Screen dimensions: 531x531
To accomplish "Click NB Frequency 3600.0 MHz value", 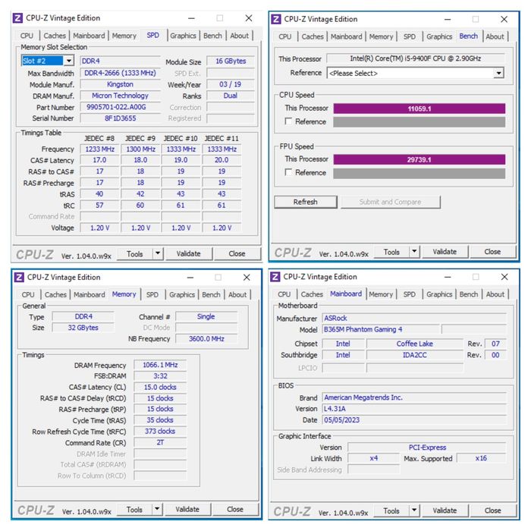I will [x=206, y=338].
